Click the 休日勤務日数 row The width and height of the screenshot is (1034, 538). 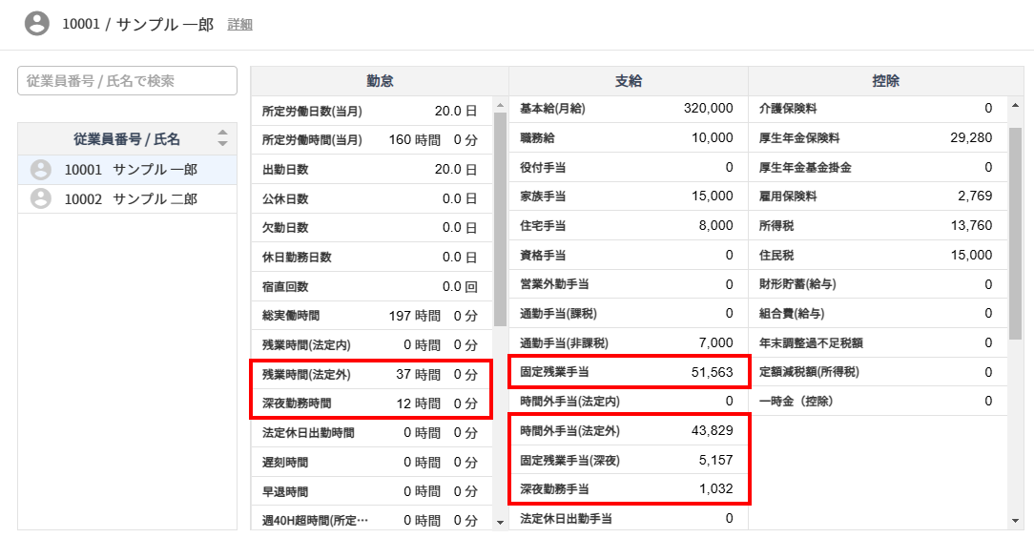[x=371, y=258]
